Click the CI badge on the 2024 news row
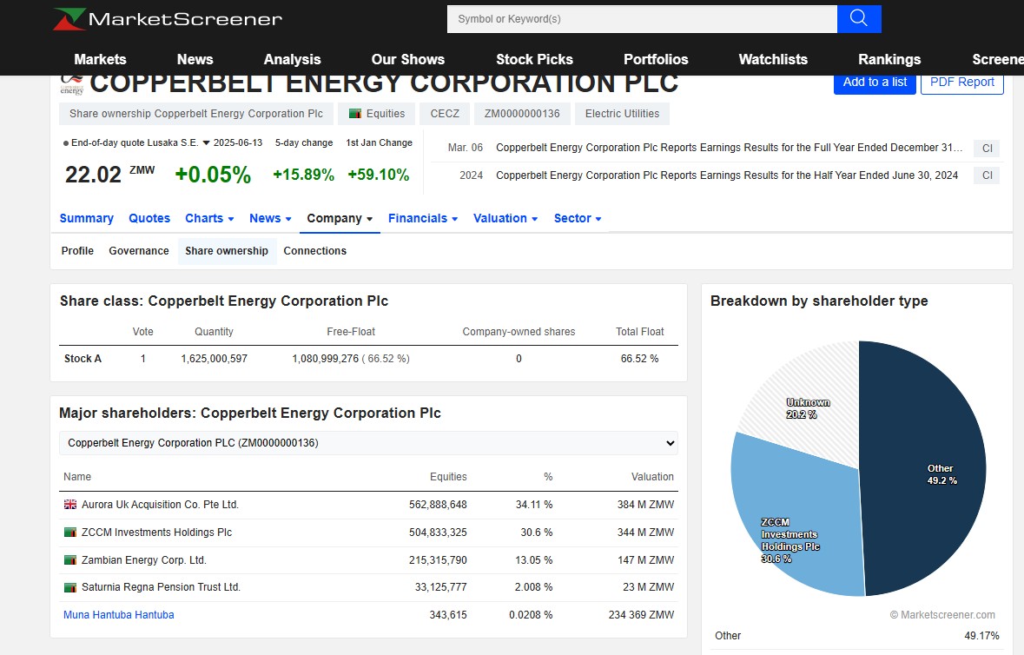 [987, 175]
